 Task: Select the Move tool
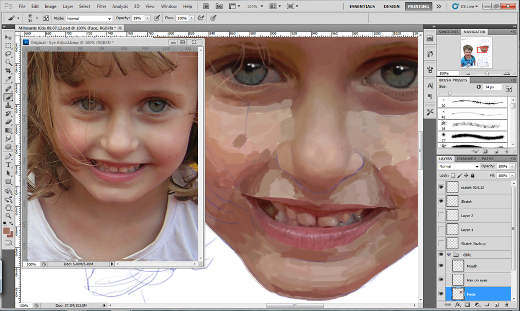(x=8, y=37)
